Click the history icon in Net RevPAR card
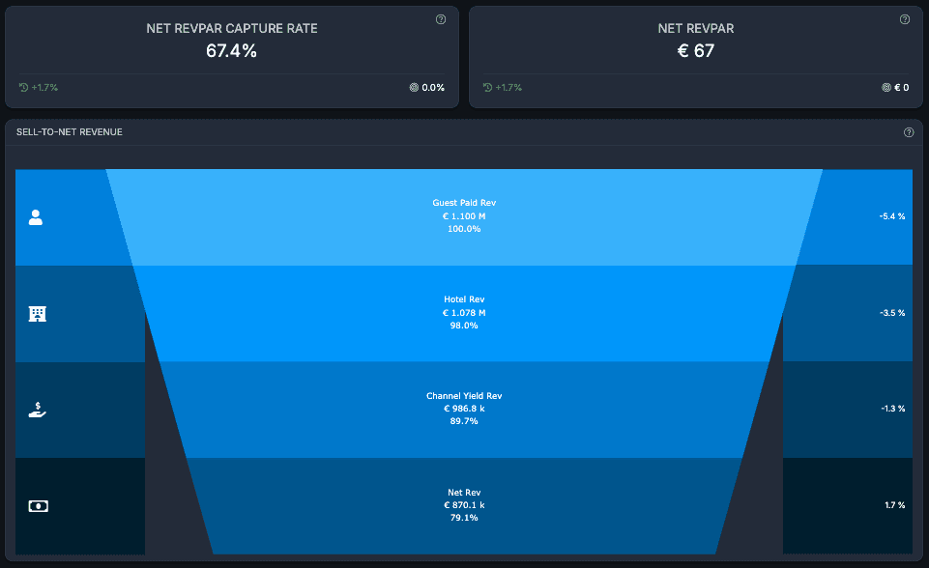 coord(487,88)
